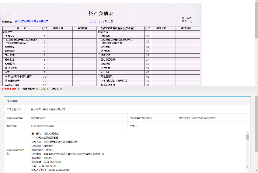The width and height of the screenshot is (258, 173).
Task: Click the green refresh icon beside 企业基本信息
Action: pos(19,89)
